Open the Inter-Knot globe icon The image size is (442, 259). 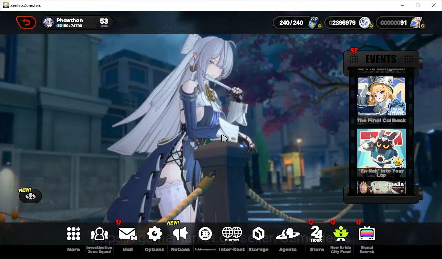[x=232, y=234]
